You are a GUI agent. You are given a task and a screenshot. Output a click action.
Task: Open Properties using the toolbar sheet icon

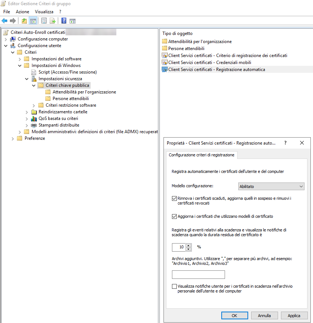click(44, 21)
